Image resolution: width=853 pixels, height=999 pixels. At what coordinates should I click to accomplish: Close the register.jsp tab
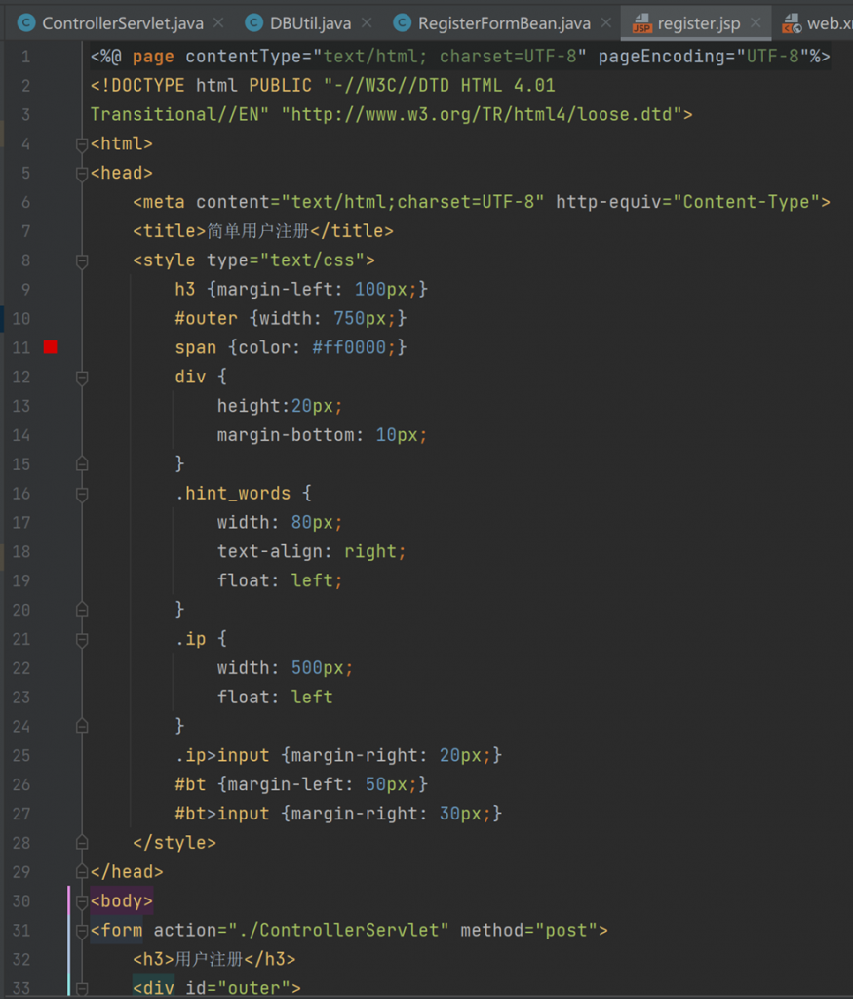coord(756,23)
